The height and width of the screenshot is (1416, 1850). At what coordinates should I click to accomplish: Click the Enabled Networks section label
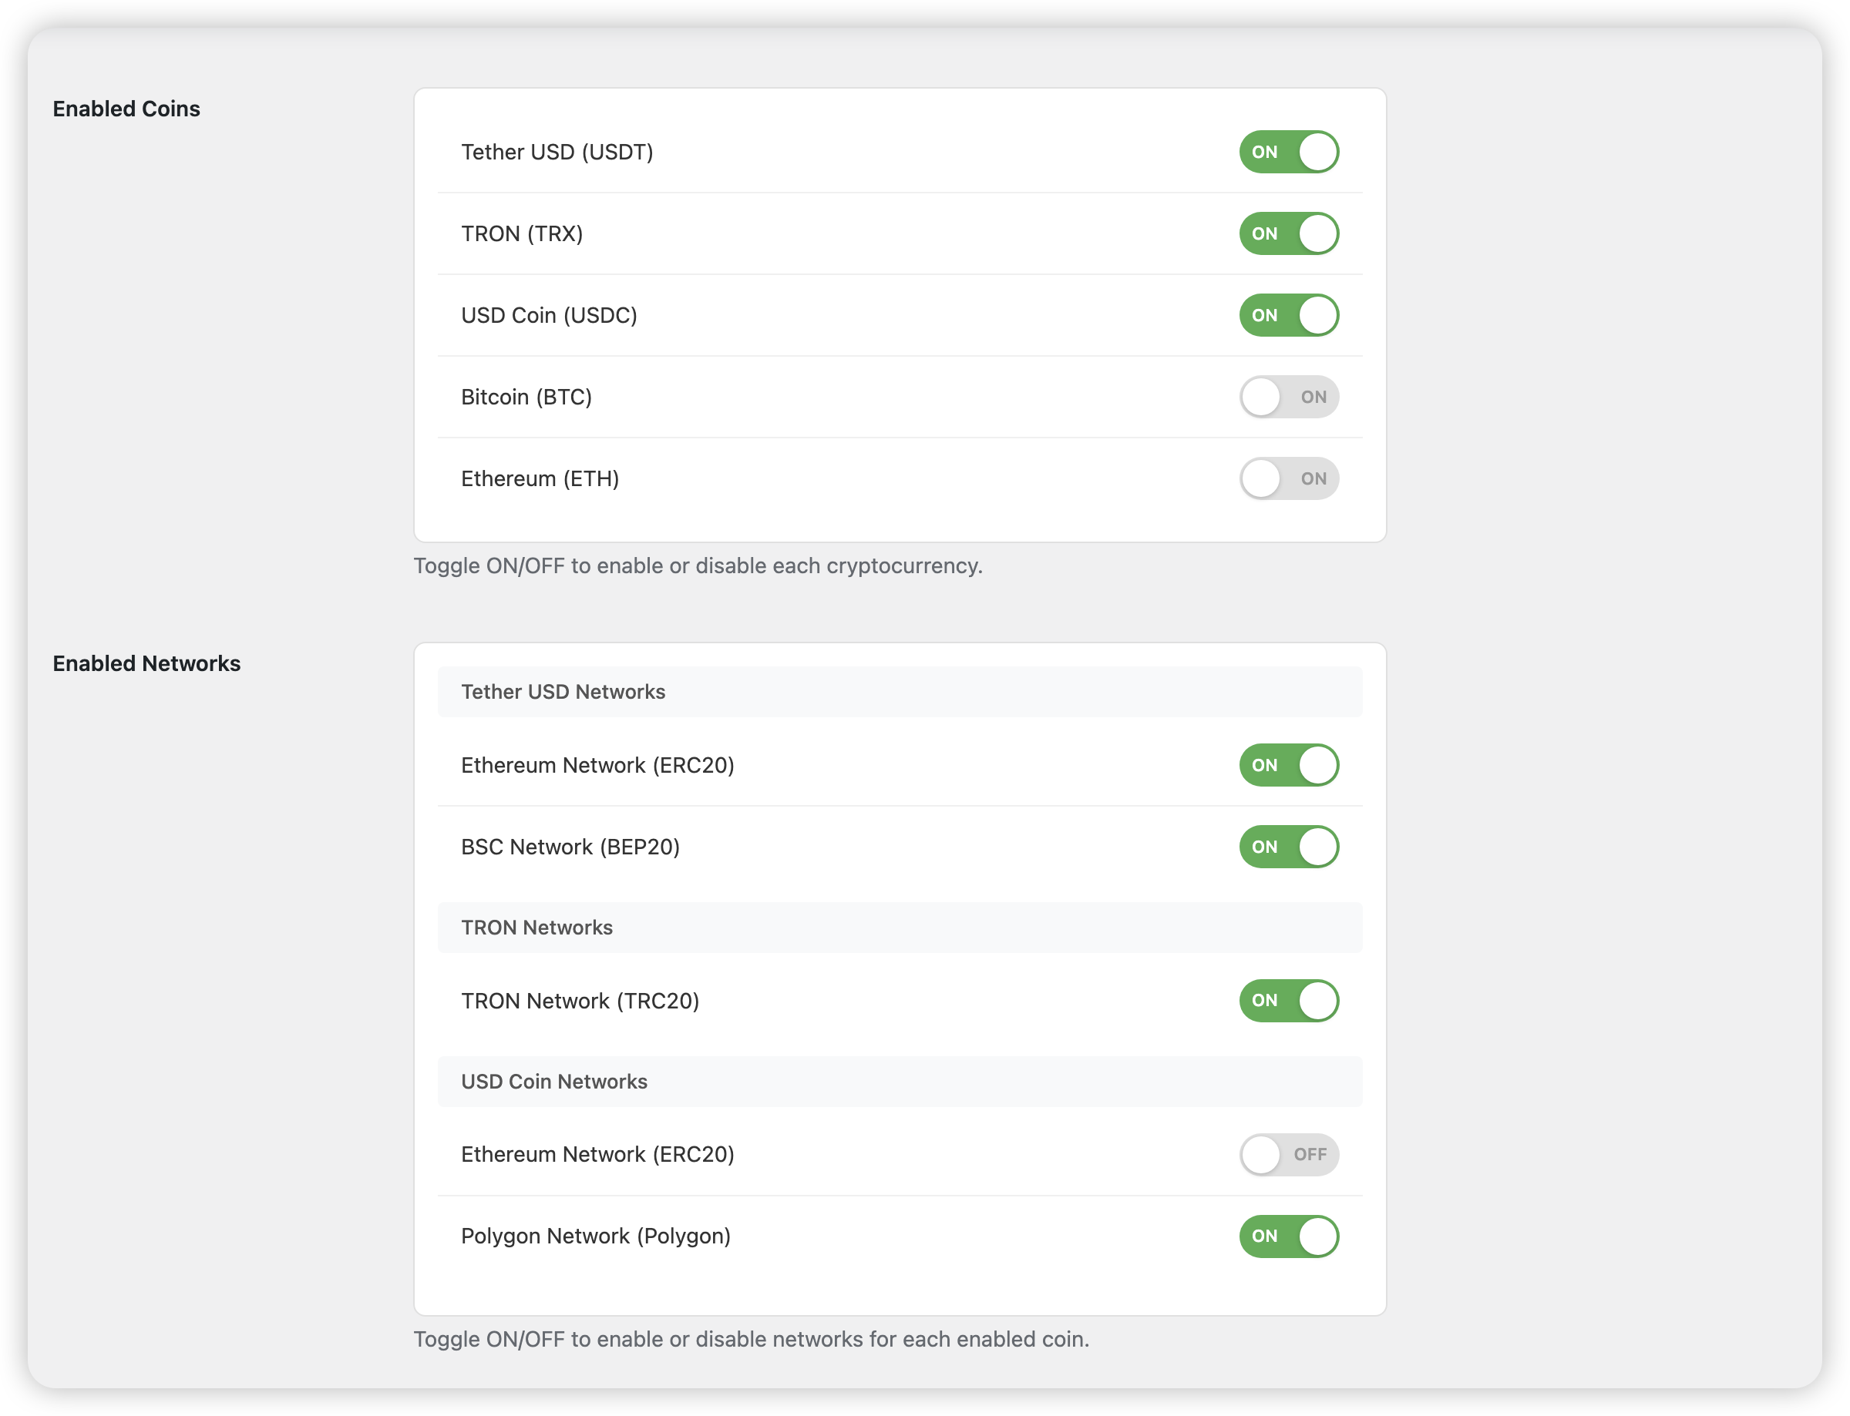point(146,663)
